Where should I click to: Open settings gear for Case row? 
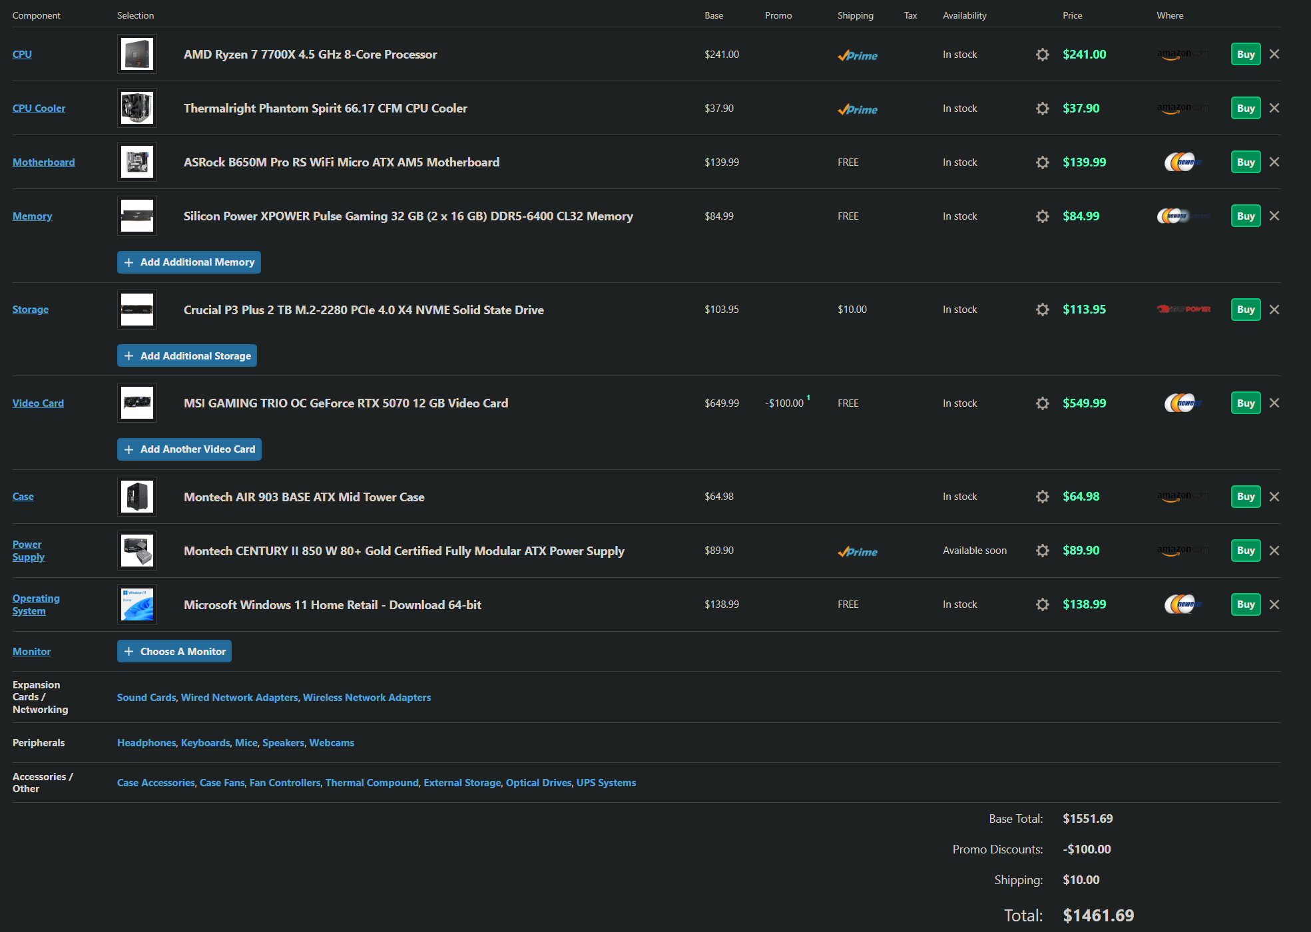pyautogui.click(x=1043, y=497)
